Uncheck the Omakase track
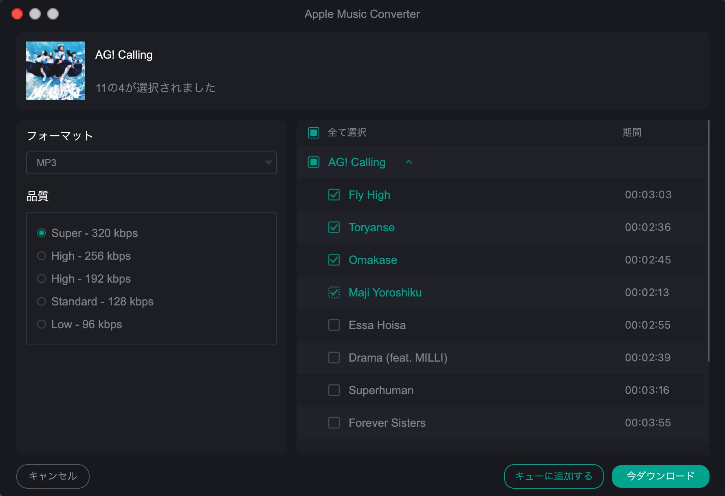The image size is (725, 496). (334, 260)
